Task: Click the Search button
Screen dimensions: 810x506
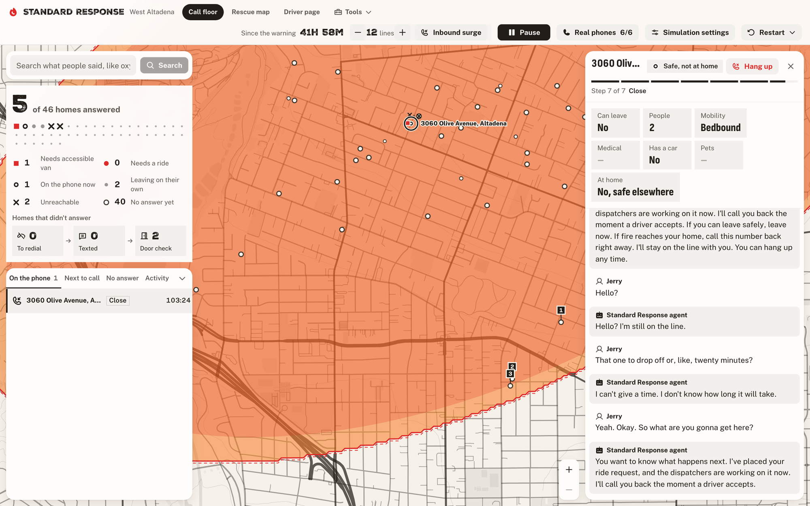Action: pyautogui.click(x=164, y=66)
